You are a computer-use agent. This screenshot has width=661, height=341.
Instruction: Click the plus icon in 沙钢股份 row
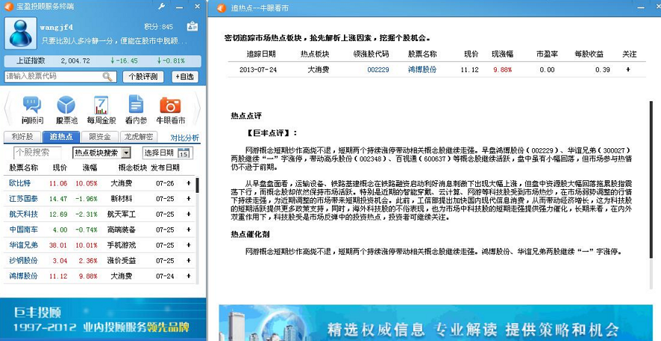[x=189, y=261]
